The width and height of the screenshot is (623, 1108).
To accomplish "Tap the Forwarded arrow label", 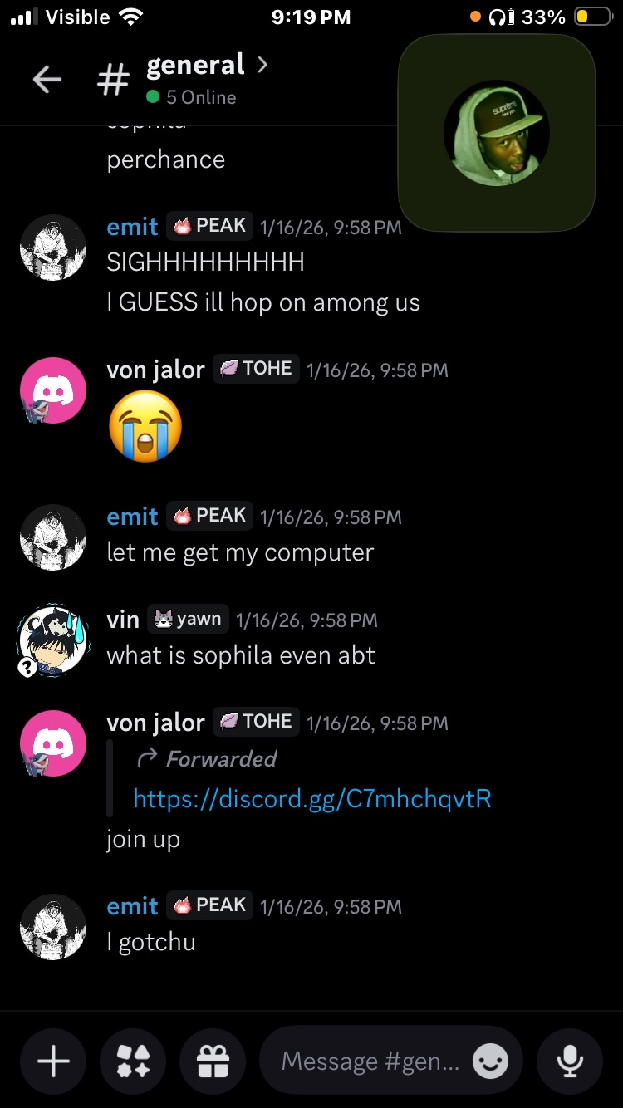I will [x=206, y=758].
